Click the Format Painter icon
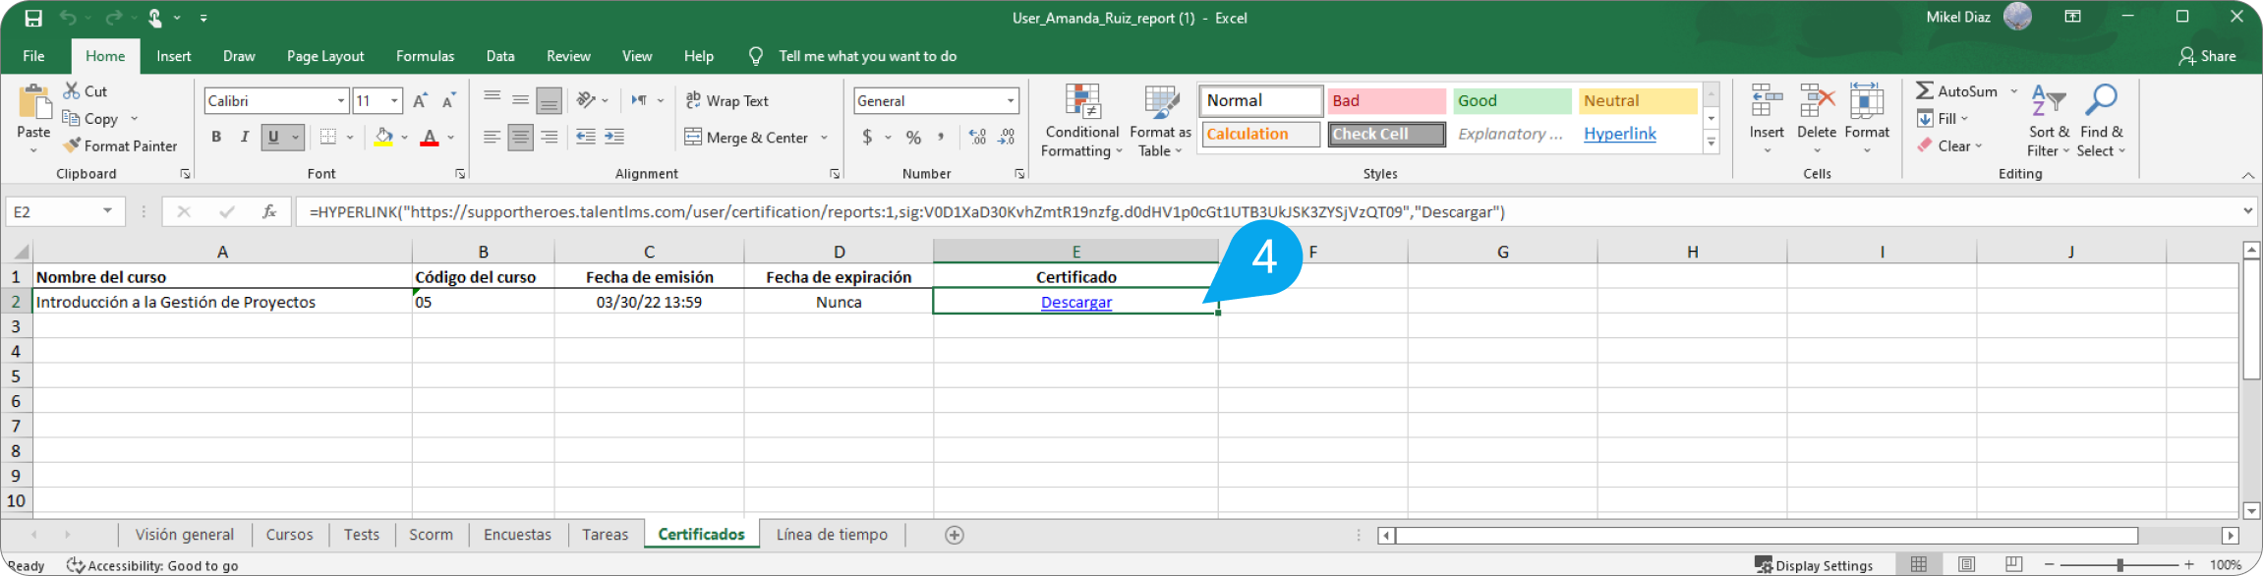The image size is (2263, 576). click(72, 145)
